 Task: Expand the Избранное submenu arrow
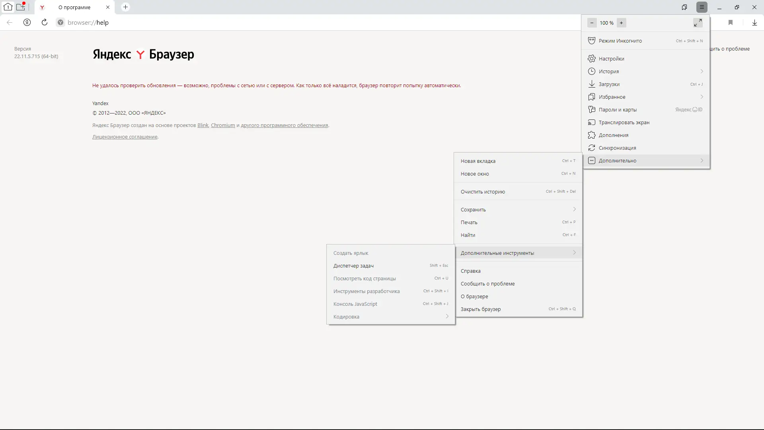coord(702,97)
